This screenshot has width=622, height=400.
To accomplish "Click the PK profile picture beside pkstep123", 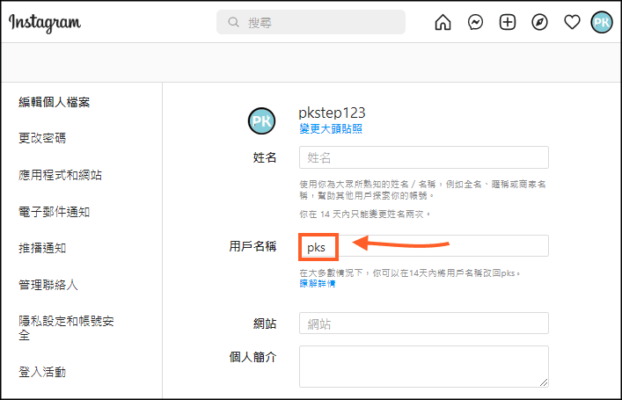I will point(261,121).
